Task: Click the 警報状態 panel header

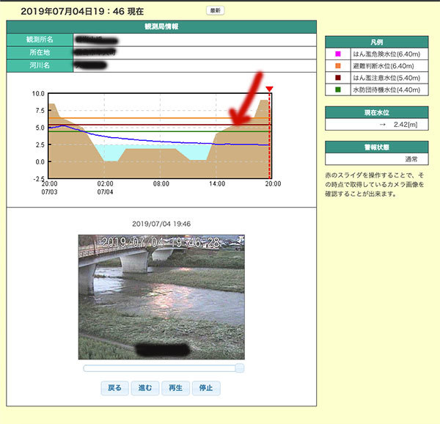Action: click(375, 146)
